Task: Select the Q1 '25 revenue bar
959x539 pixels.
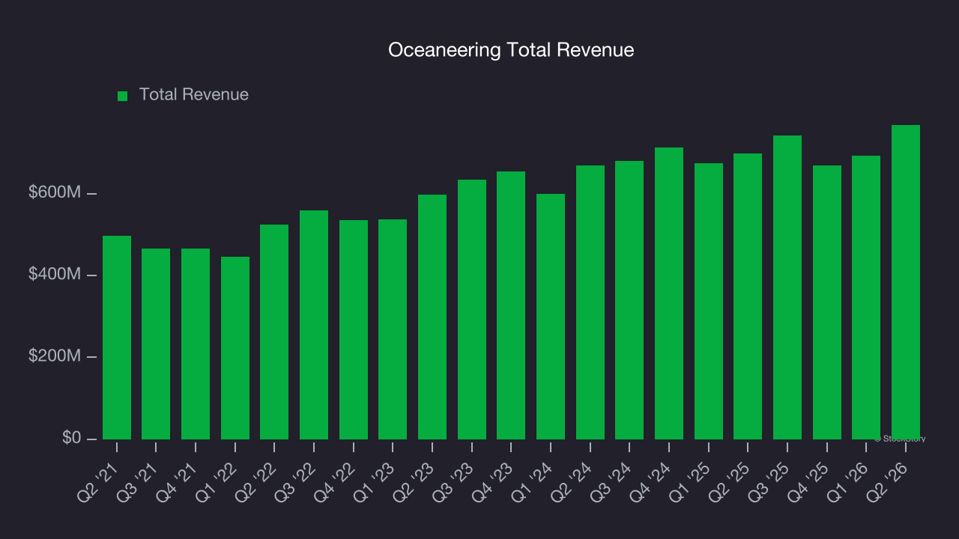Action: point(709,301)
